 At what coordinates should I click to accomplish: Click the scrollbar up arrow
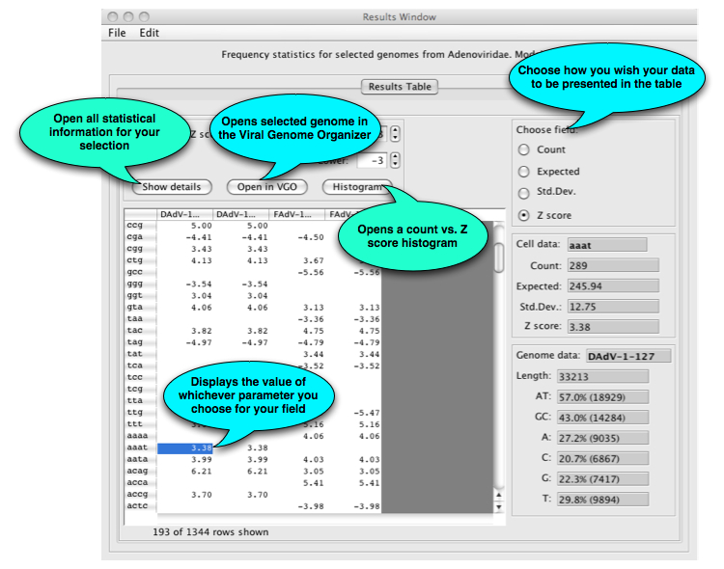pyautogui.click(x=499, y=495)
